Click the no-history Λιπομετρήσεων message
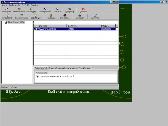168x126 pixels. pyautogui.click(x=57, y=76)
